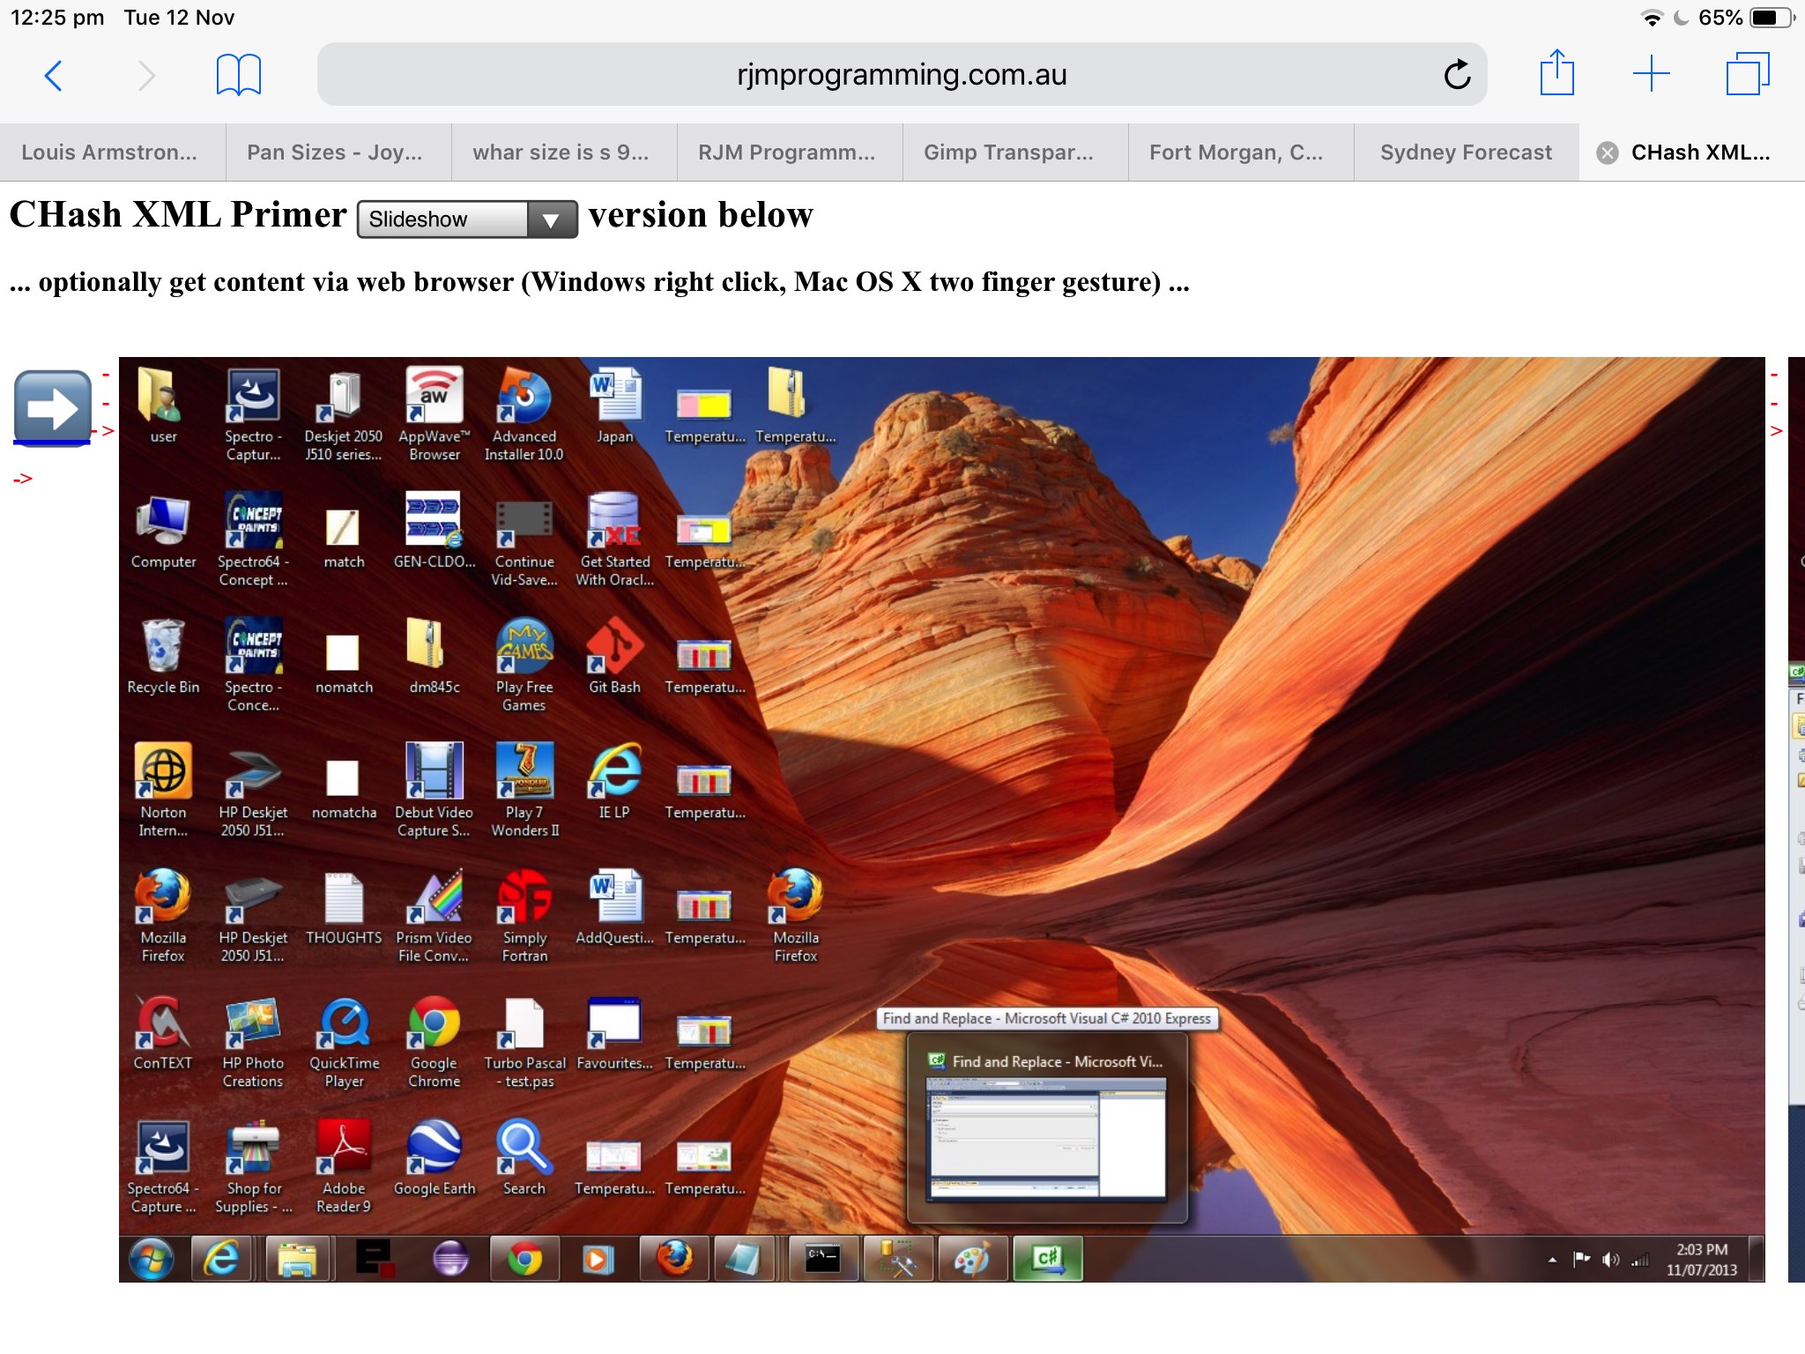Switch to the whar size is s 9... tab
Image resolution: width=1805 pixels, height=1354 pixels.
[564, 153]
